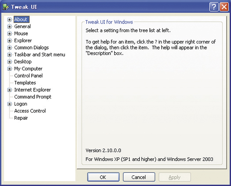The width and height of the screenshot is (231, 186).
Task: Click the 'Tweak UI for Windows' group label
Action: tap(109, 22)
